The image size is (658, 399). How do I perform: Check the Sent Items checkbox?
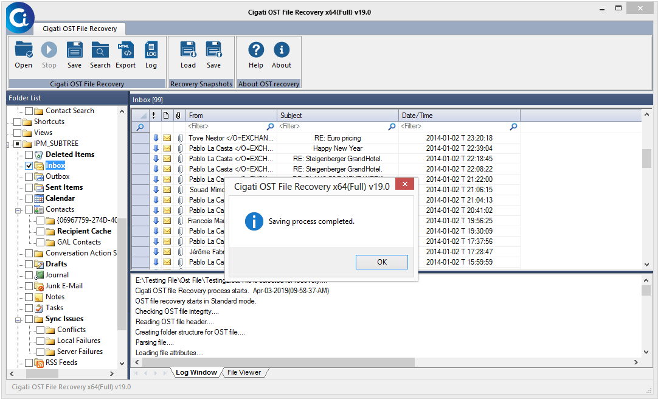(x=29, y=187)
